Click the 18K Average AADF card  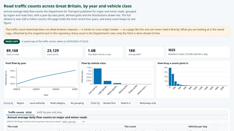pos(145,52)
